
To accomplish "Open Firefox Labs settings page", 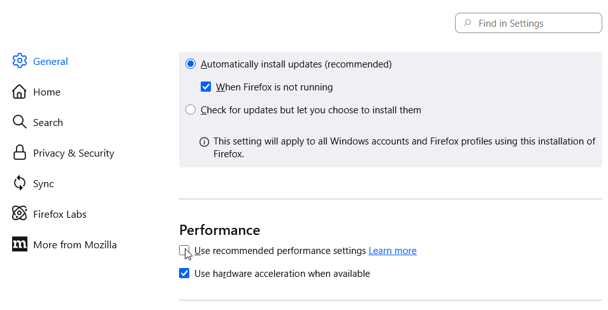I will [59, 214].
